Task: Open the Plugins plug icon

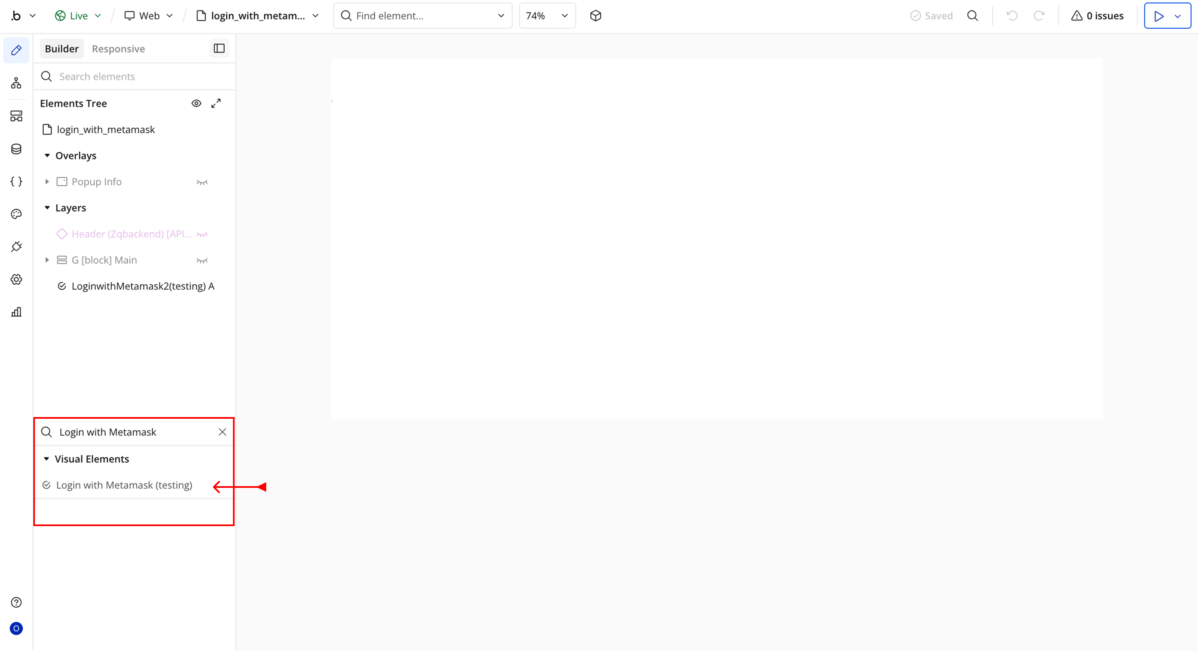Action: [x=16, y=247]
